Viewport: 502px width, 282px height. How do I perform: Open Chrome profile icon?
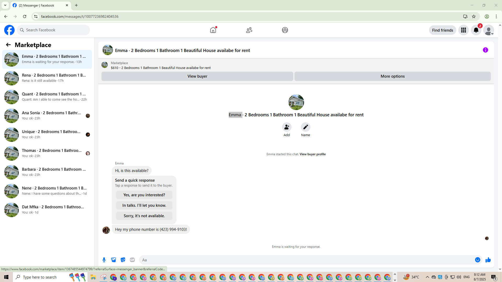(487, 16)
